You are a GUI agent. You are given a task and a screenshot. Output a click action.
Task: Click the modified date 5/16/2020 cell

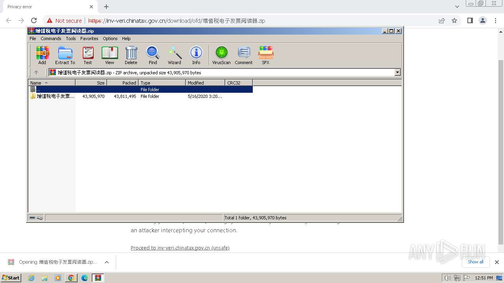tap(205, 96)
